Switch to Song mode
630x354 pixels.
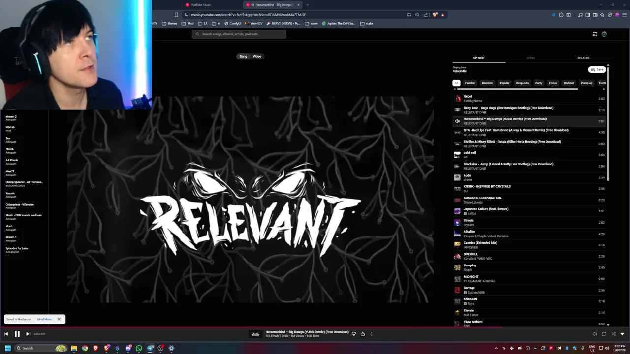coord(243,56)
